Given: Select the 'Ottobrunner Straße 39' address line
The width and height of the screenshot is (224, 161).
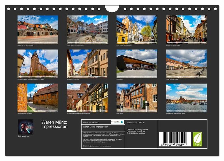Looking at the screenshot, I should (136, 131).
